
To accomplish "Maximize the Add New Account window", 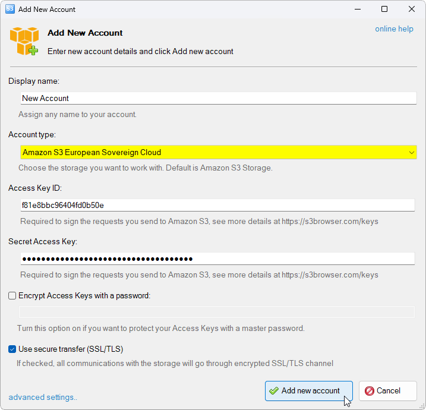I will (384, 10).
